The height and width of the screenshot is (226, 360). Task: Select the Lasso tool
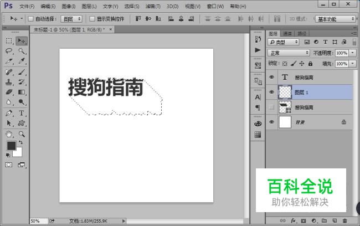click(x=9, y=51)
